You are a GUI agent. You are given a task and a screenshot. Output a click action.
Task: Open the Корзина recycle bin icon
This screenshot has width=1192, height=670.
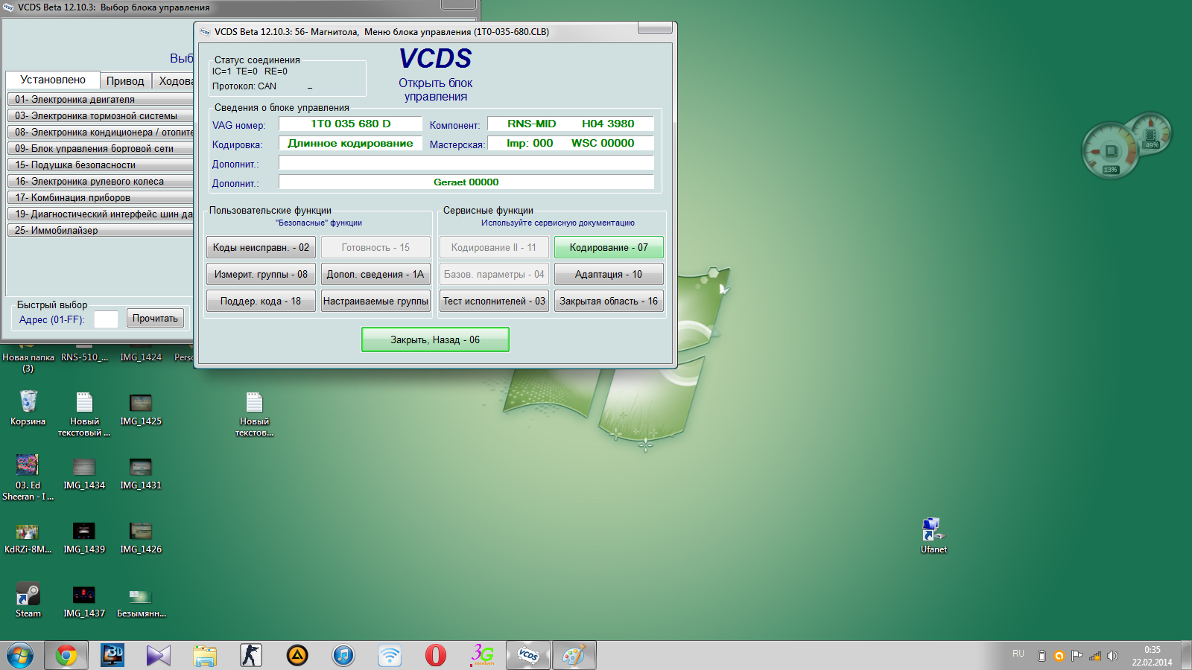pyautogui.click(x=28, y=403)
